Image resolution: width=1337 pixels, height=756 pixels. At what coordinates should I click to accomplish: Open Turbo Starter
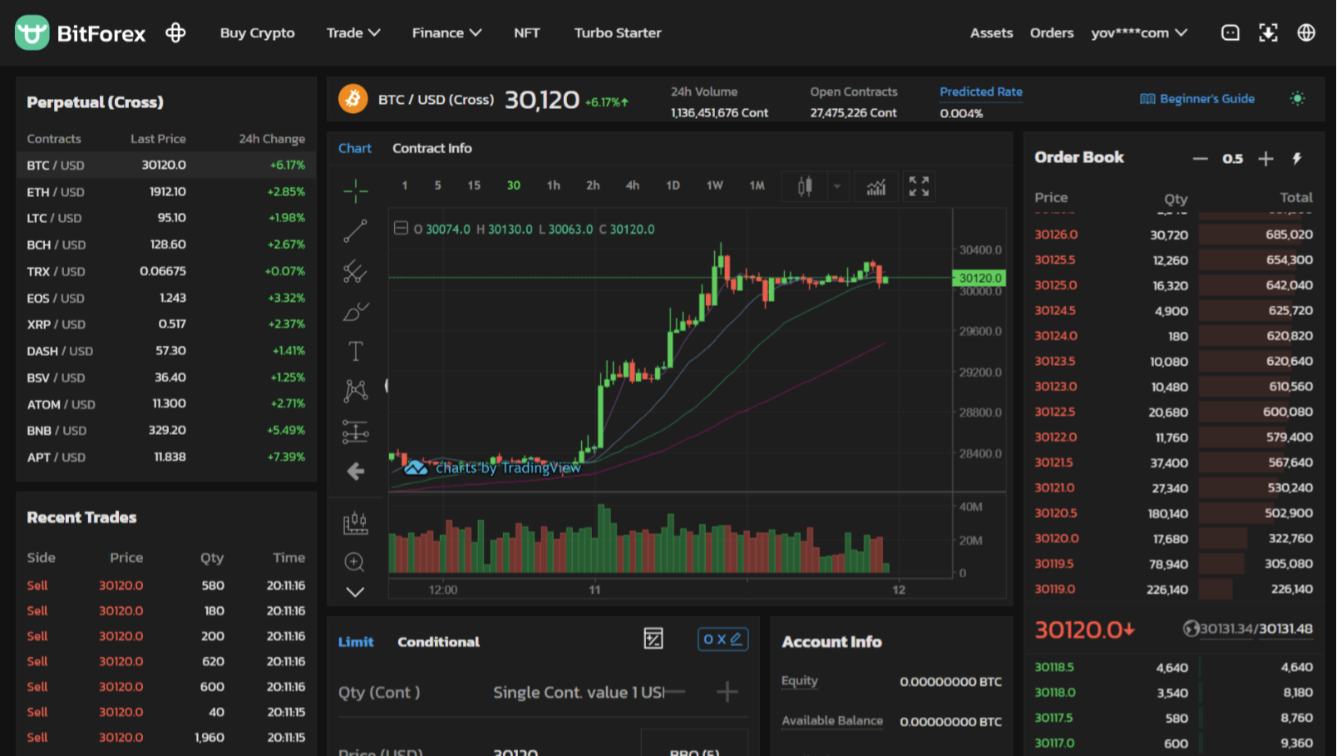point(618,32)
